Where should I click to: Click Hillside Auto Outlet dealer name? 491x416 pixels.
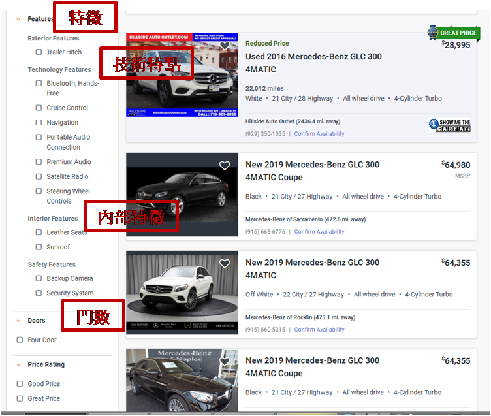coord(270,121)
